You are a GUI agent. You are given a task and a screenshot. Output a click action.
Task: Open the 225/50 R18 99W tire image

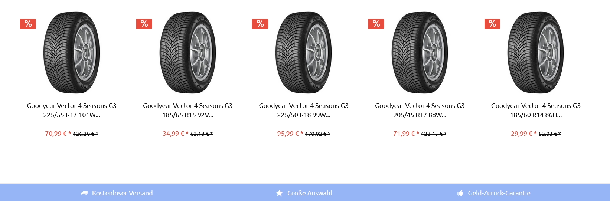pyautogui.click(x=304, y=53)
